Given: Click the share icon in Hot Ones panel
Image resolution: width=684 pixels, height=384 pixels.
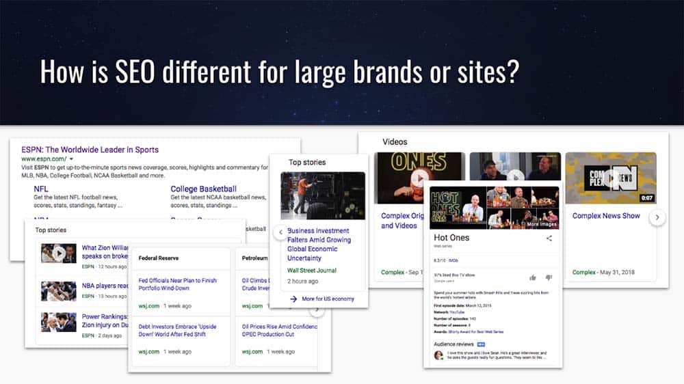Looking at the screenshot, I should (549, 238).
